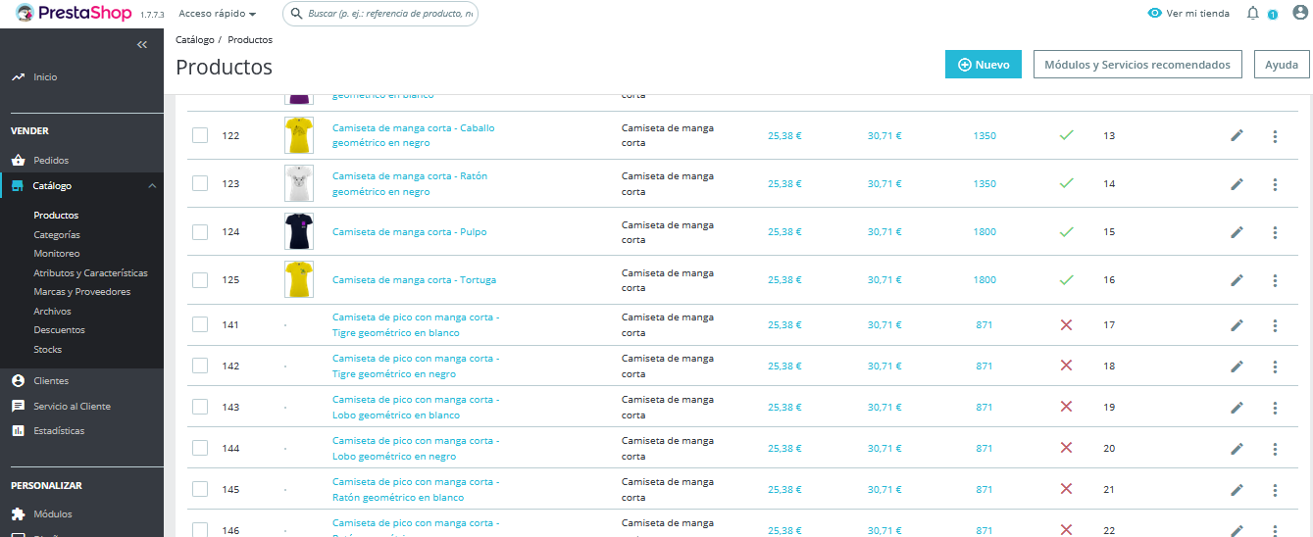Click the Pedidos basket icon
1313x537 pixels.
coord(18,160)
